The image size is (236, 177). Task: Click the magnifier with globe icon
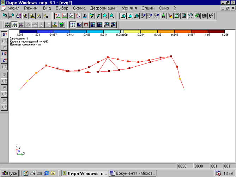[112, 16]
